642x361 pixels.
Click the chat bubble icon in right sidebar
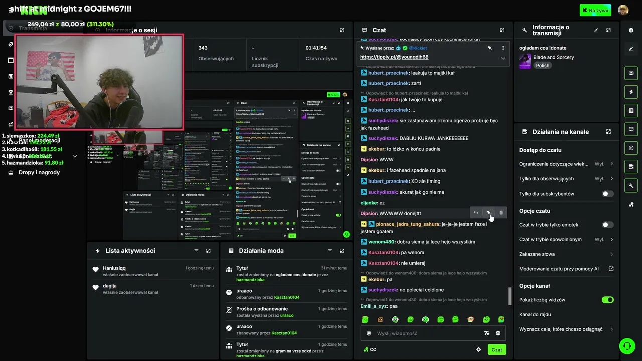(x=631, y=129)
